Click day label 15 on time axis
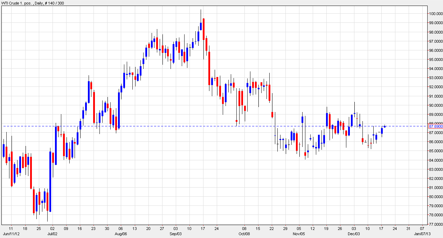This screenshot has height=238, width=443. pos(257,229)
